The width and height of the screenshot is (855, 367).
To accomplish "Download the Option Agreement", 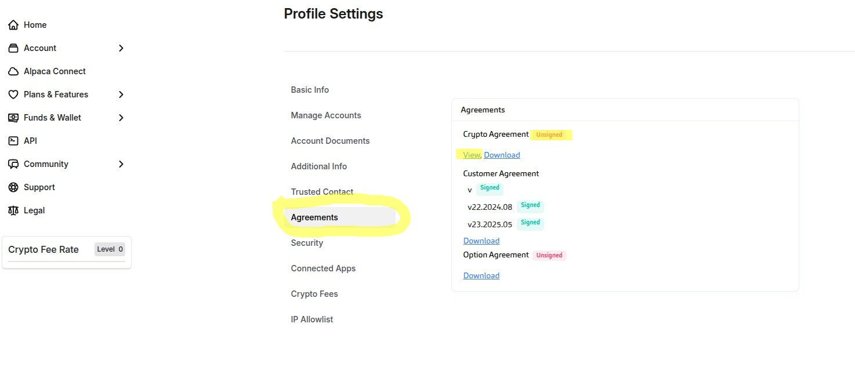I will tap(481, 275).
